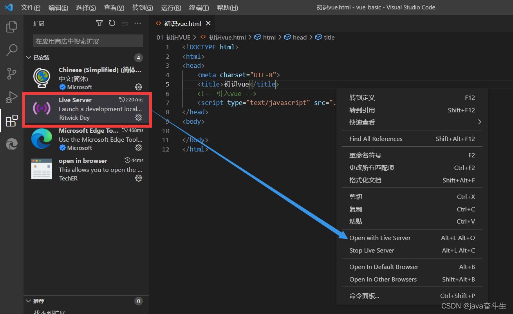Collapse the 已安装 installed section
This screenshot has height=314, width=513.
[x=28, y=58]
